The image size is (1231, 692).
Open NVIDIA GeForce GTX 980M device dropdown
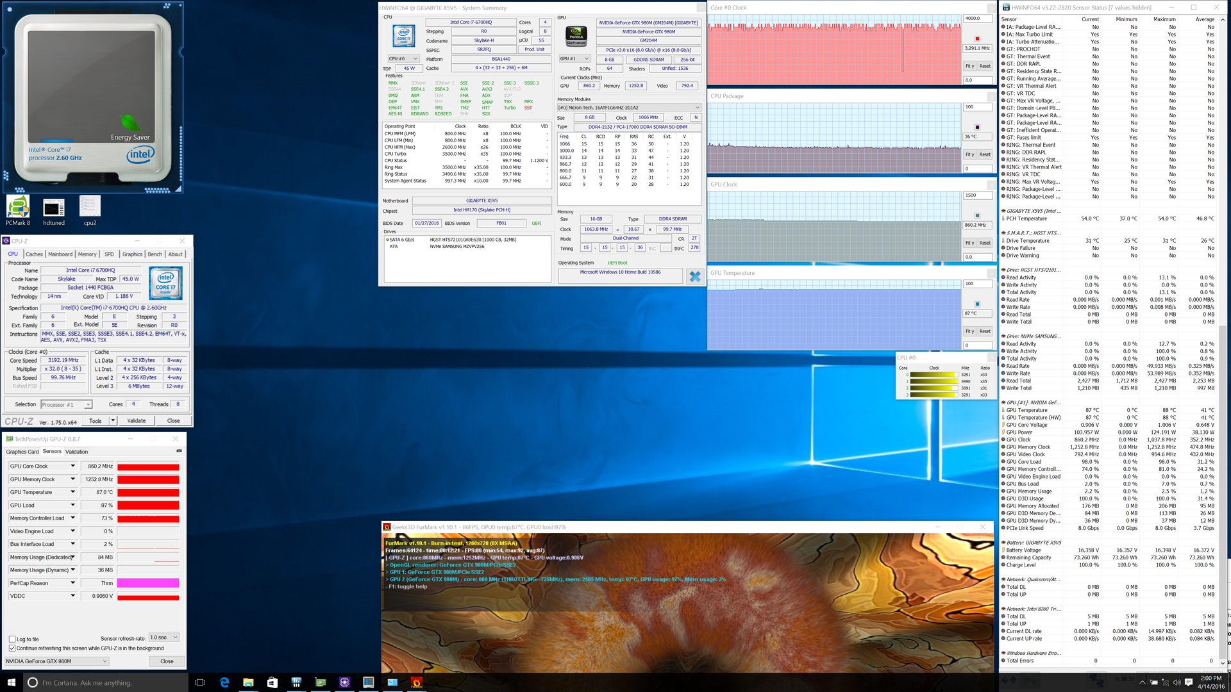point(57,661)
